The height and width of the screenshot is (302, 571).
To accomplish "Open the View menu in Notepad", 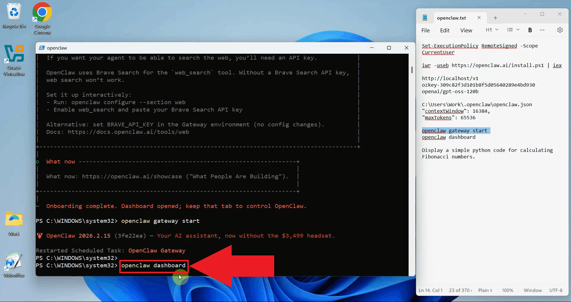I will 466,30.
